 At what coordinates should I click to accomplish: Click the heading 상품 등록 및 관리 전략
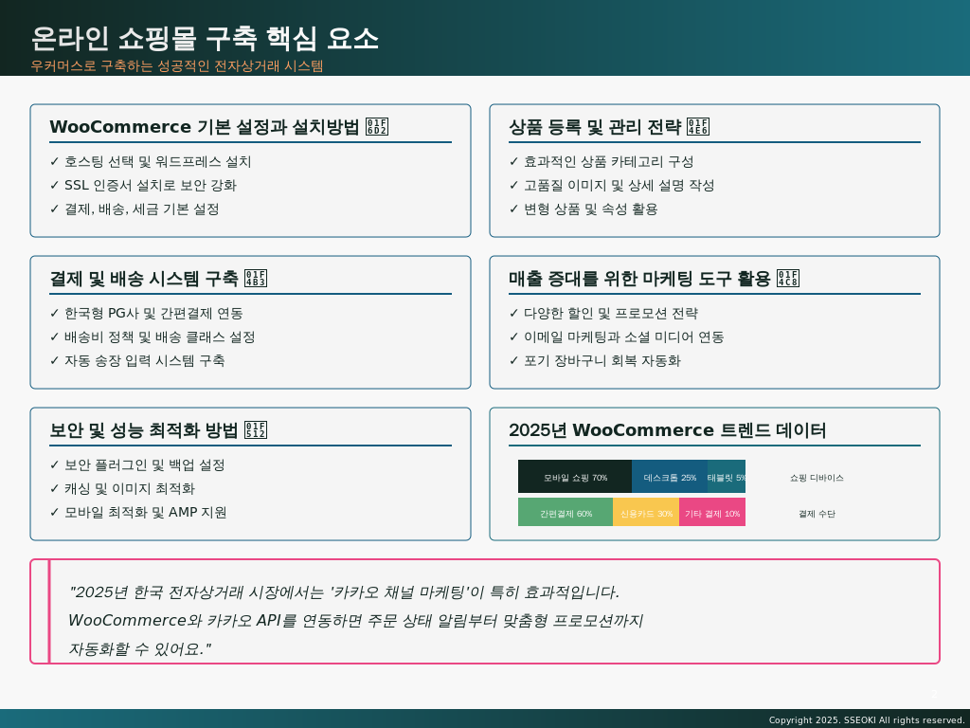pyautogui.click(x=595, y=126)
